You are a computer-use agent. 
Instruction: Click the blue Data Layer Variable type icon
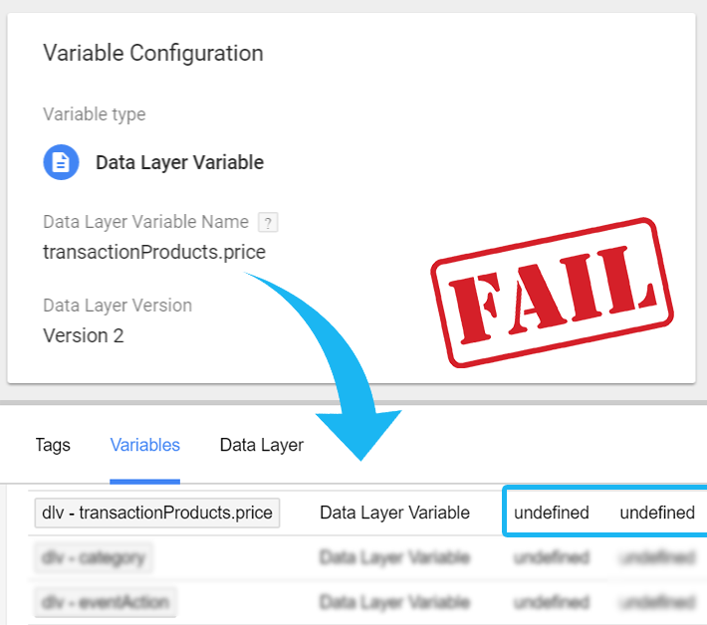61,162
